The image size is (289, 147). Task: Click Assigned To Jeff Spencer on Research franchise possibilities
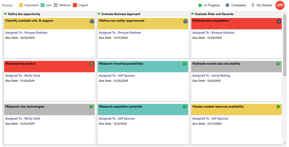(x=117, y=76)
